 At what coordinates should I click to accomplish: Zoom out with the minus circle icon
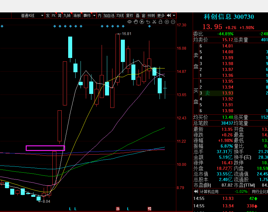click(x=173, y=22)
